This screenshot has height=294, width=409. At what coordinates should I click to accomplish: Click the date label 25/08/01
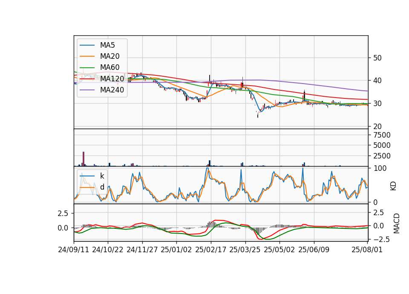tap(367, 250)
